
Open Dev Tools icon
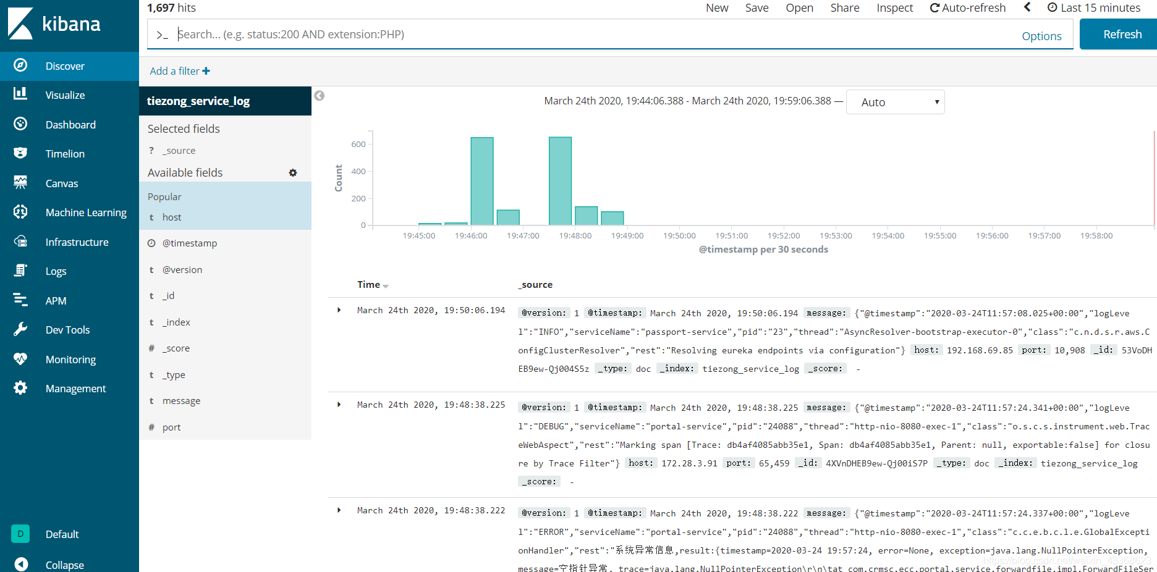pyautogui.click(x=20, y=329)
